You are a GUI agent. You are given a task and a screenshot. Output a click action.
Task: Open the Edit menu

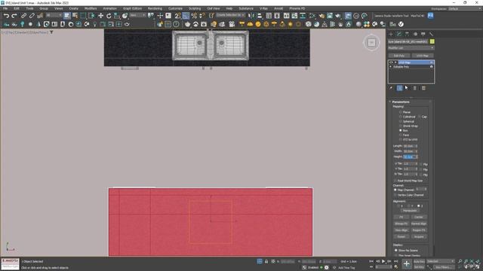pyautogui.click(x=17, y=8)
